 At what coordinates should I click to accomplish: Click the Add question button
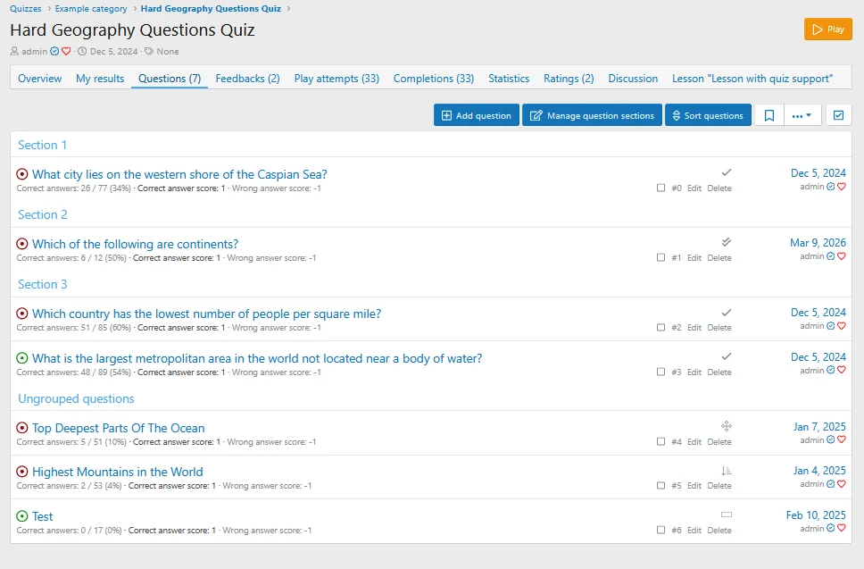(476, 115)
